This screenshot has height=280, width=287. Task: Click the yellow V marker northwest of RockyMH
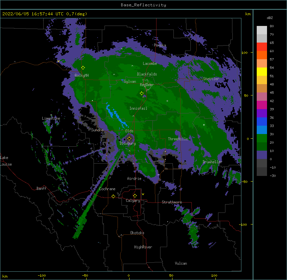(x=58, y=61)
